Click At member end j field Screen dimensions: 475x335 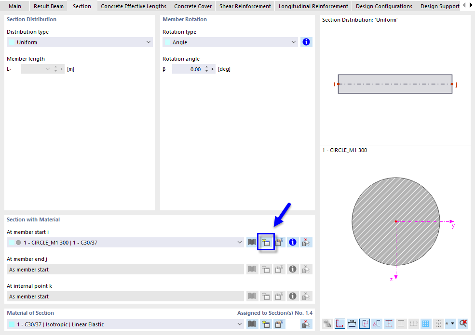click(x=125, y=269)
